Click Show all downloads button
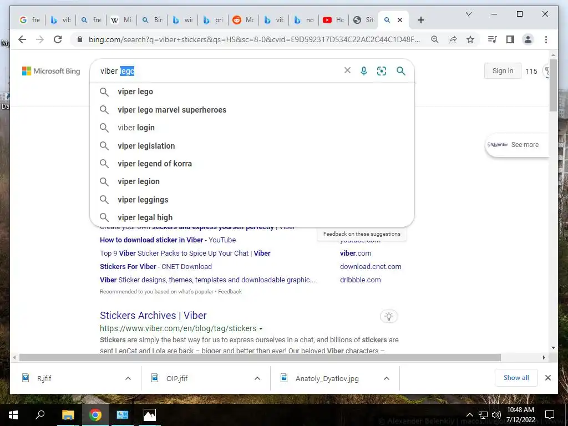Screen dimensions: 568x426 pos(516,378)
